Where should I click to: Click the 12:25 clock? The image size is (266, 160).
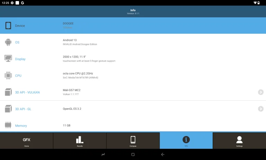[x=6, y=3]
